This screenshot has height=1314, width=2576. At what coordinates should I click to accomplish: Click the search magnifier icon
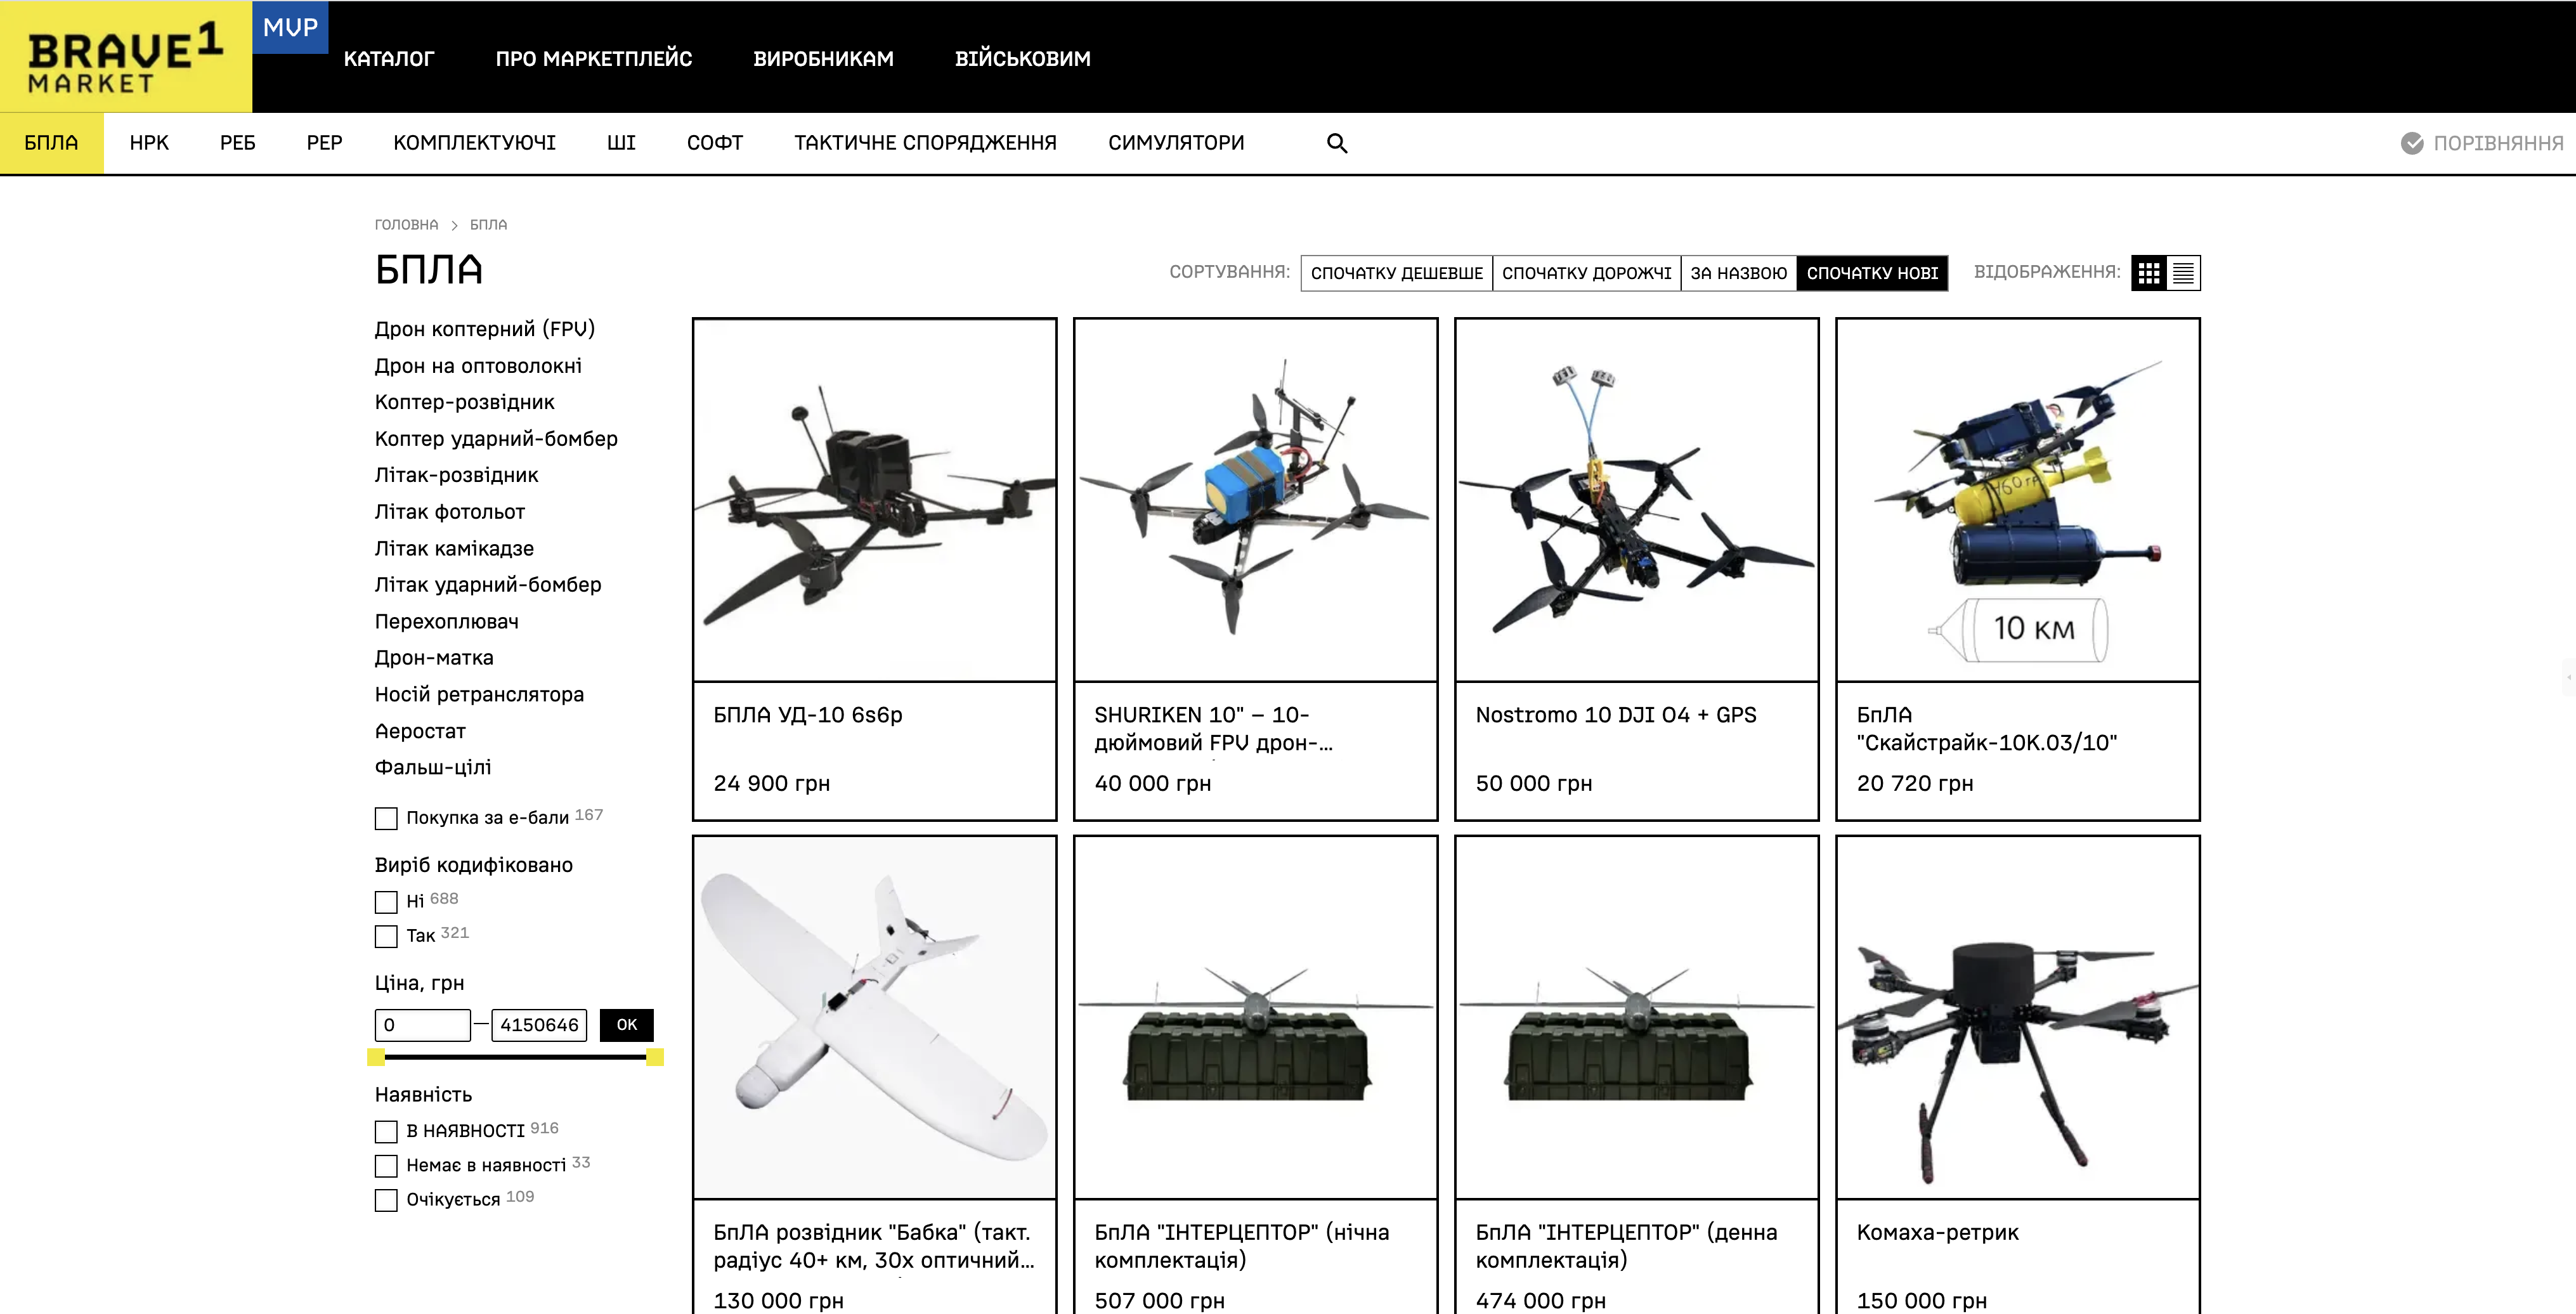pos(1336,143)
